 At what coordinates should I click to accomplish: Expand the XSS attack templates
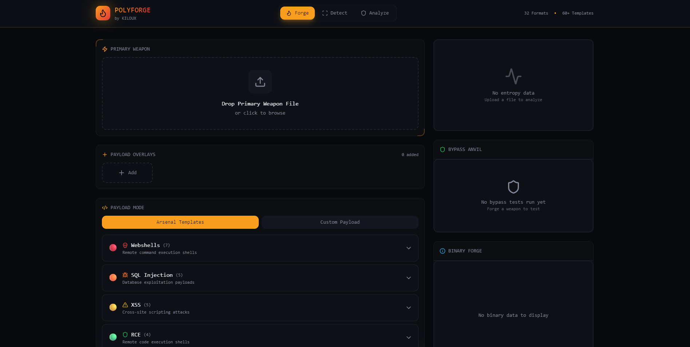[x=409, y=308]
